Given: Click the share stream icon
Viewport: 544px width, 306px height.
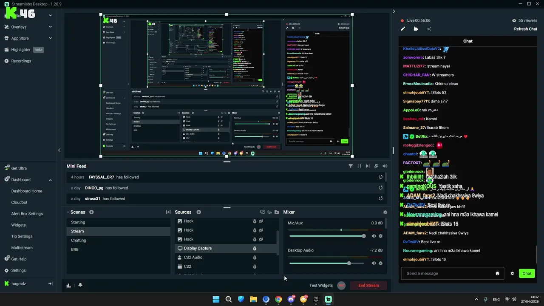Looking at the screenshot, I should point(429,29).
